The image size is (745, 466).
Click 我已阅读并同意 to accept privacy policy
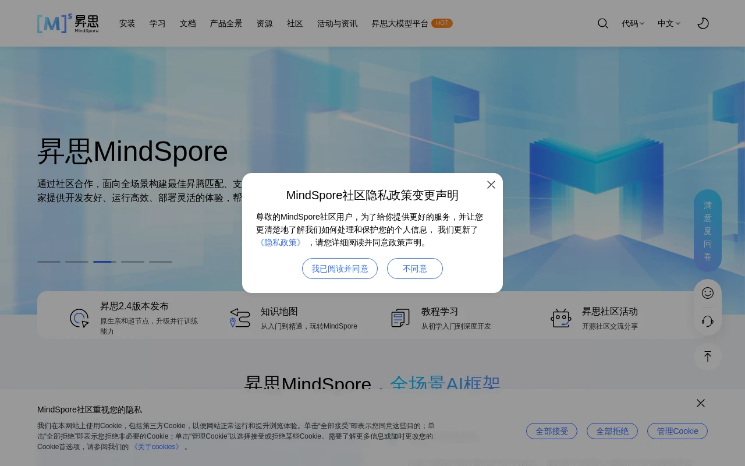coord(340,269)
